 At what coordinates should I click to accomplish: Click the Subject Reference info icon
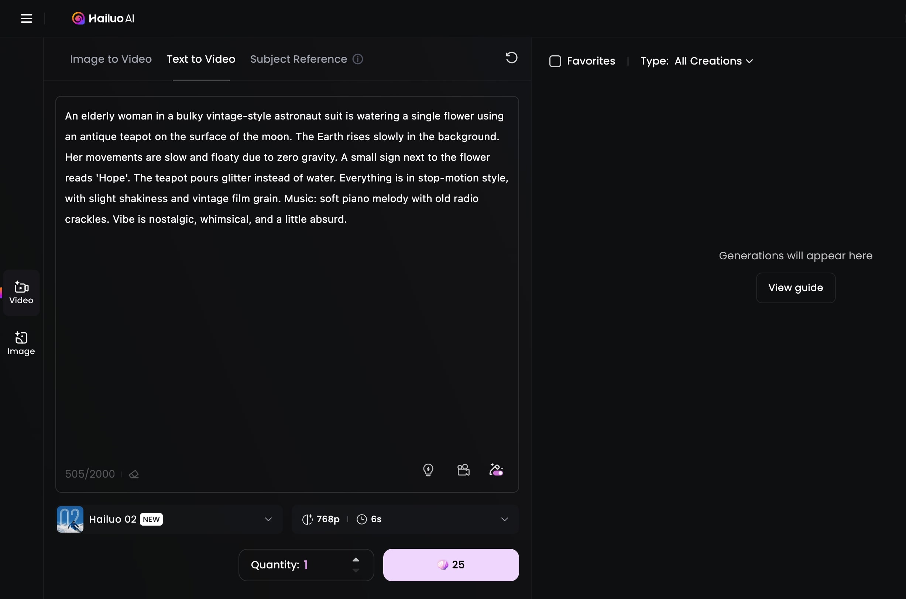[357, 59]
